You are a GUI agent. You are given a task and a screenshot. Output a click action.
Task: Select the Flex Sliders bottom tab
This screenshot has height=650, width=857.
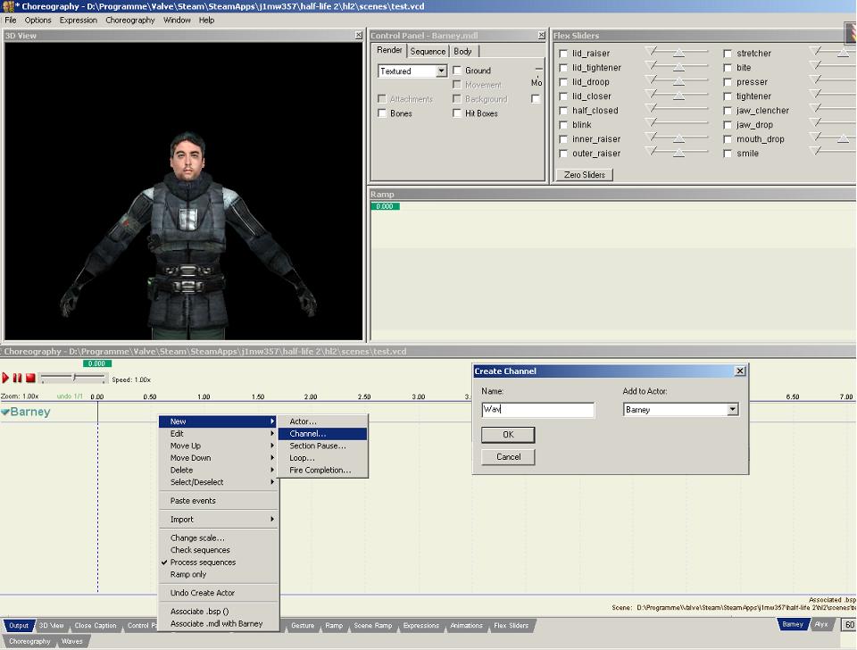point(511,625)
